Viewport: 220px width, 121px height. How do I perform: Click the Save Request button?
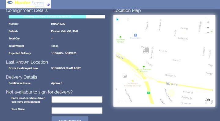tap(70, 119)
